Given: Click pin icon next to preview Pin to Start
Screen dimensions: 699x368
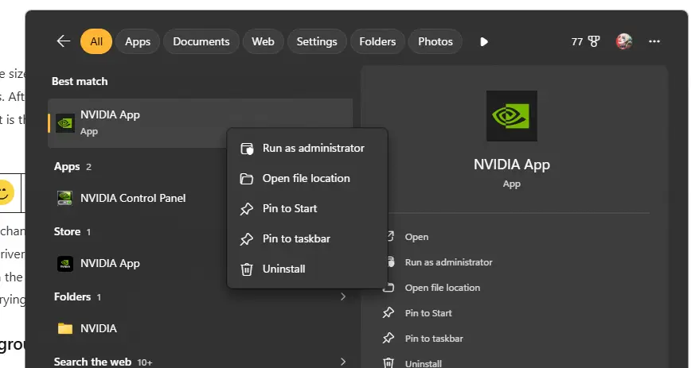Looking at the screenshot, I should (x=389, y=313).
